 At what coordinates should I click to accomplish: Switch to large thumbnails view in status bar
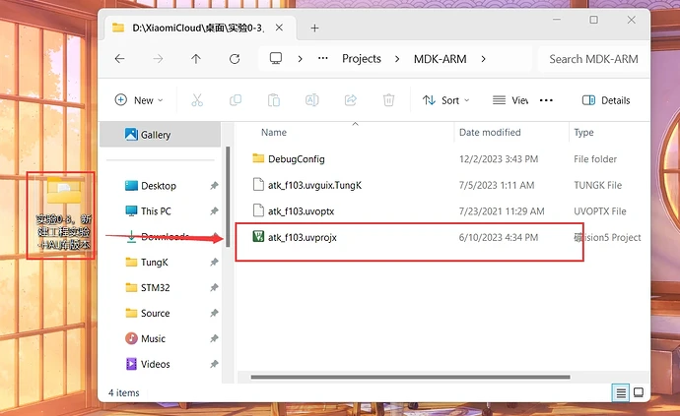pos(639,392)
